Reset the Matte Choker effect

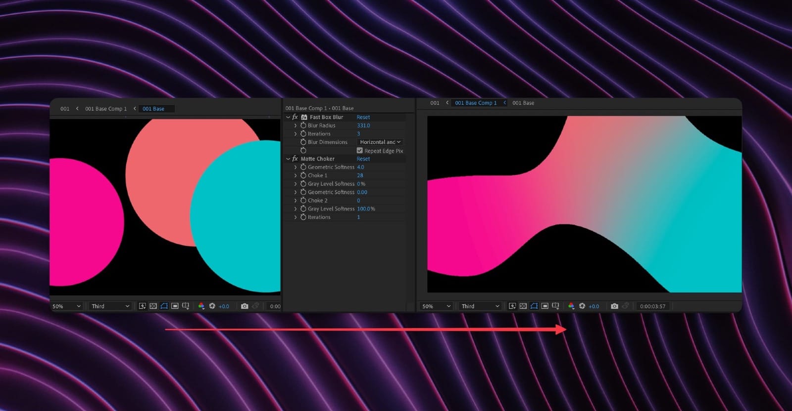[363, 159]
